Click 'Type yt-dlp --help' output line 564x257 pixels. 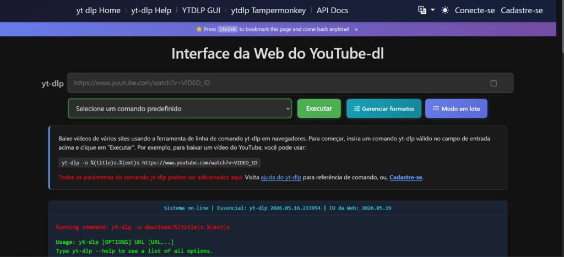[134, 251]
